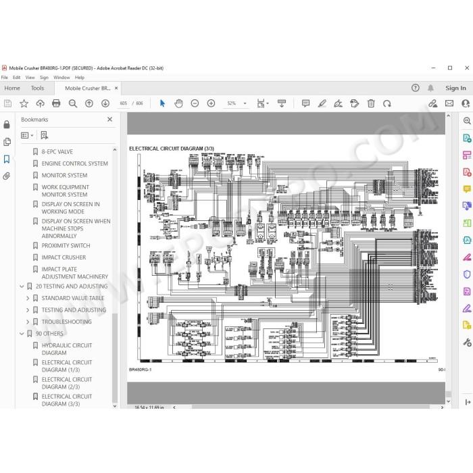The height and width of the screenshot is (473, 473).
Task: Open the Protect shield tool in right pane
Action: coord(467,274)
